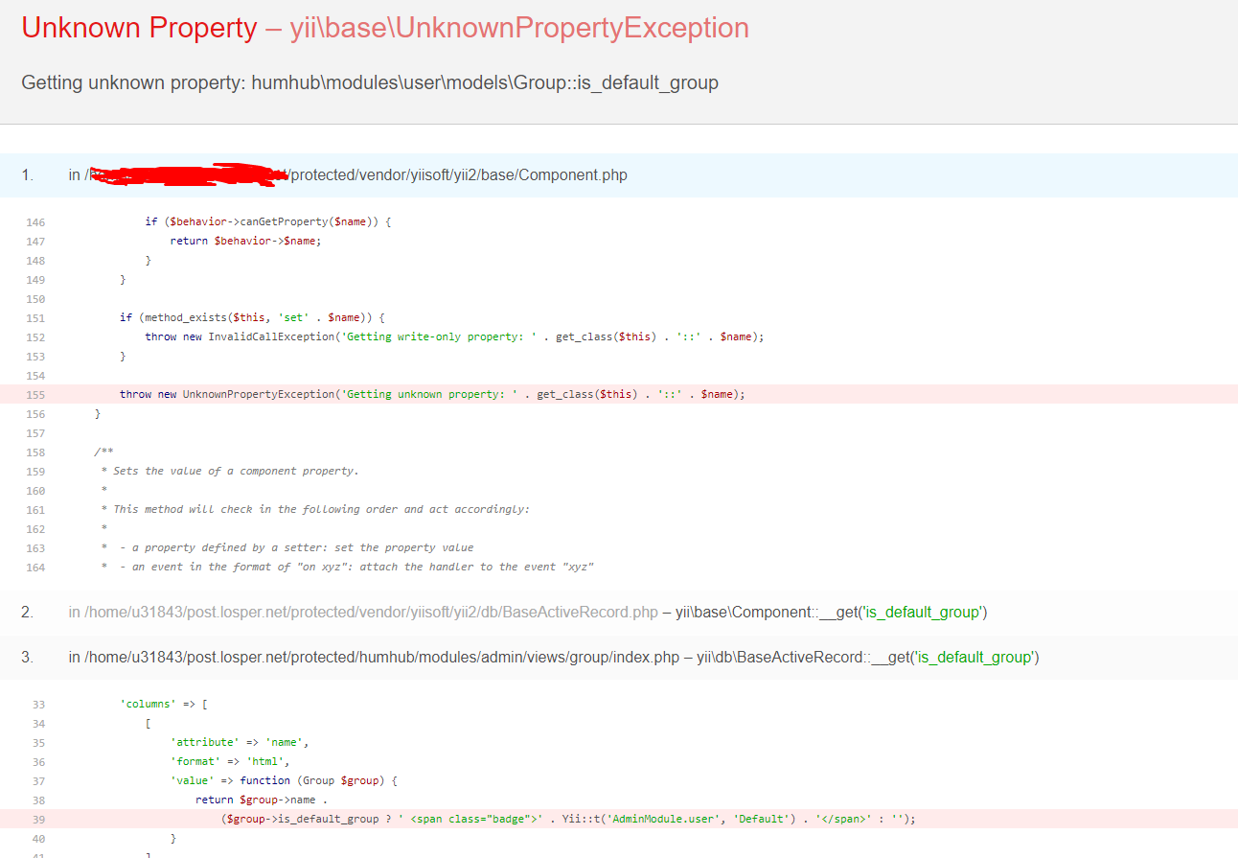Click the yii\base\UnknownPropertyException class name in heading
This screenshot has width=1238, height=858.
click(519, 28)
